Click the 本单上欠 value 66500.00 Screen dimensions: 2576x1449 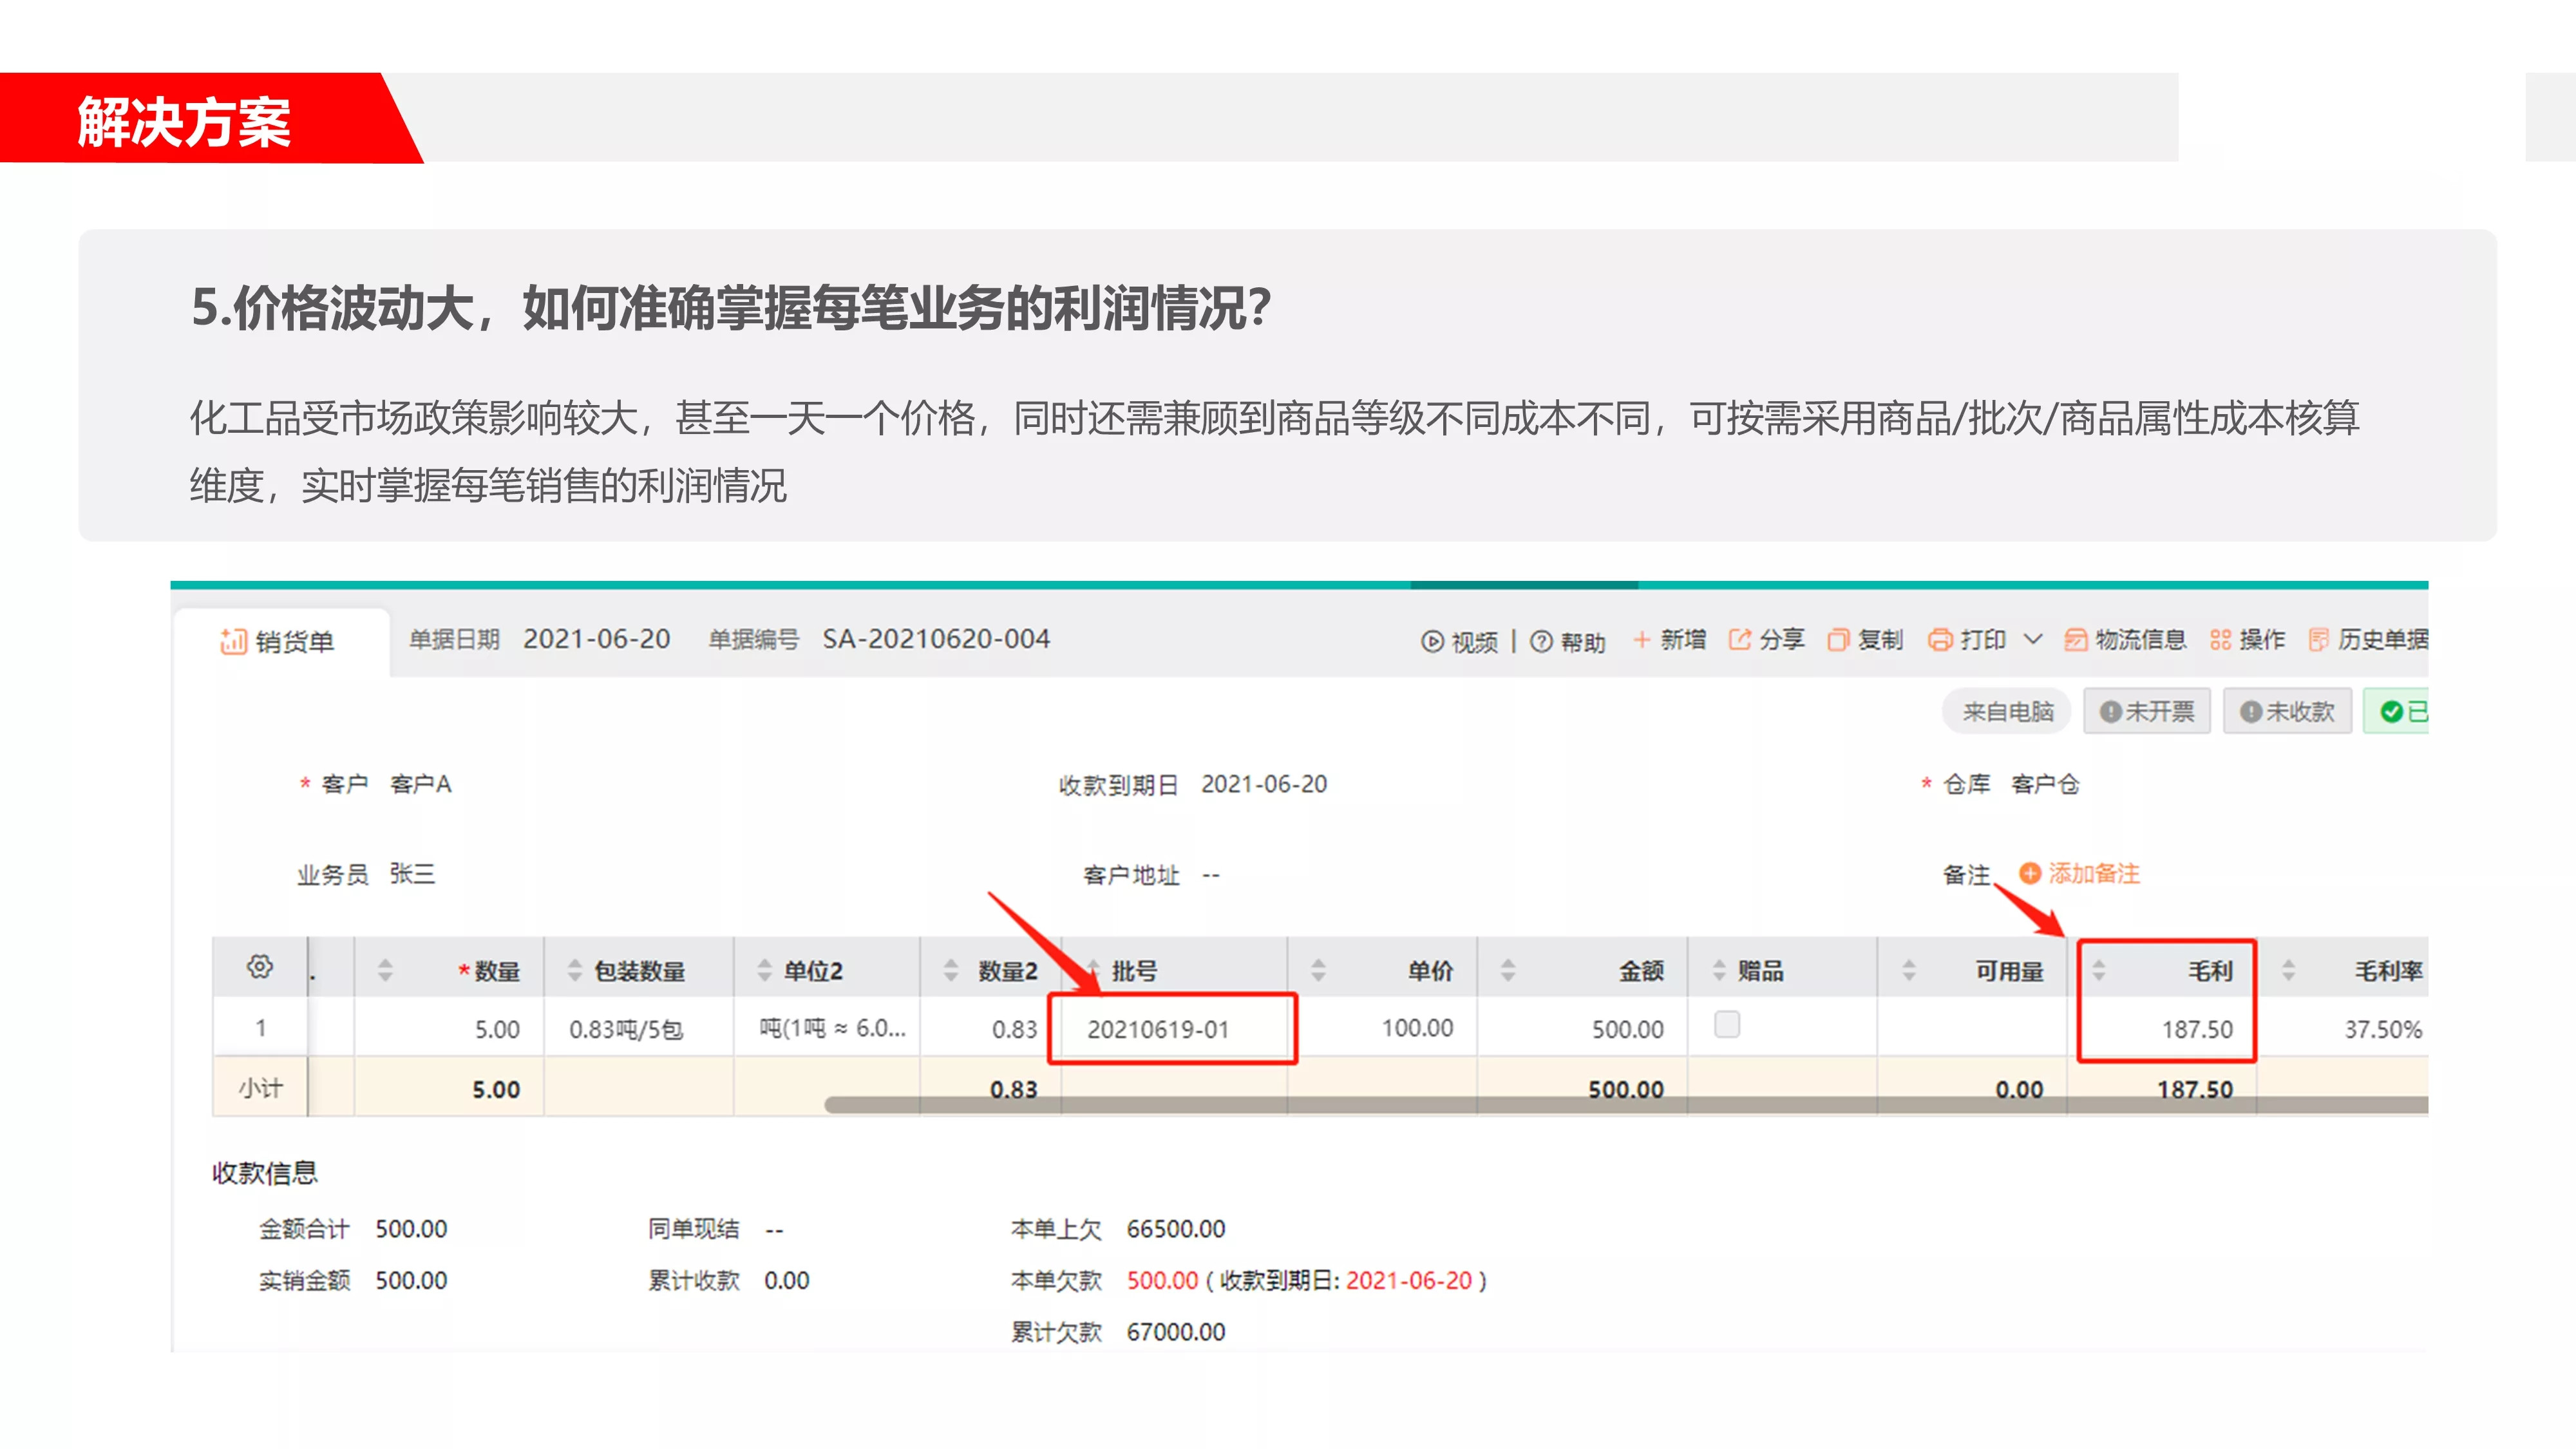point(1175,1229)
